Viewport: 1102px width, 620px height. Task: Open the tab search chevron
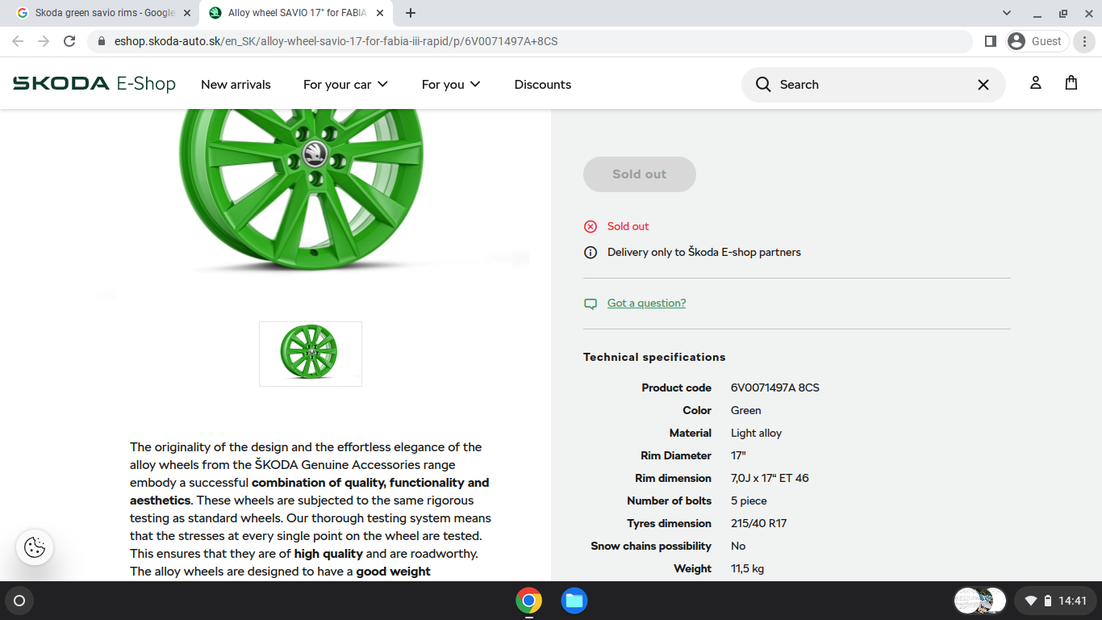[x=1005, y=13]
